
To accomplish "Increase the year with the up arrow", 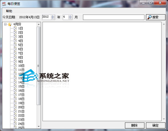I will coord(53,16).
